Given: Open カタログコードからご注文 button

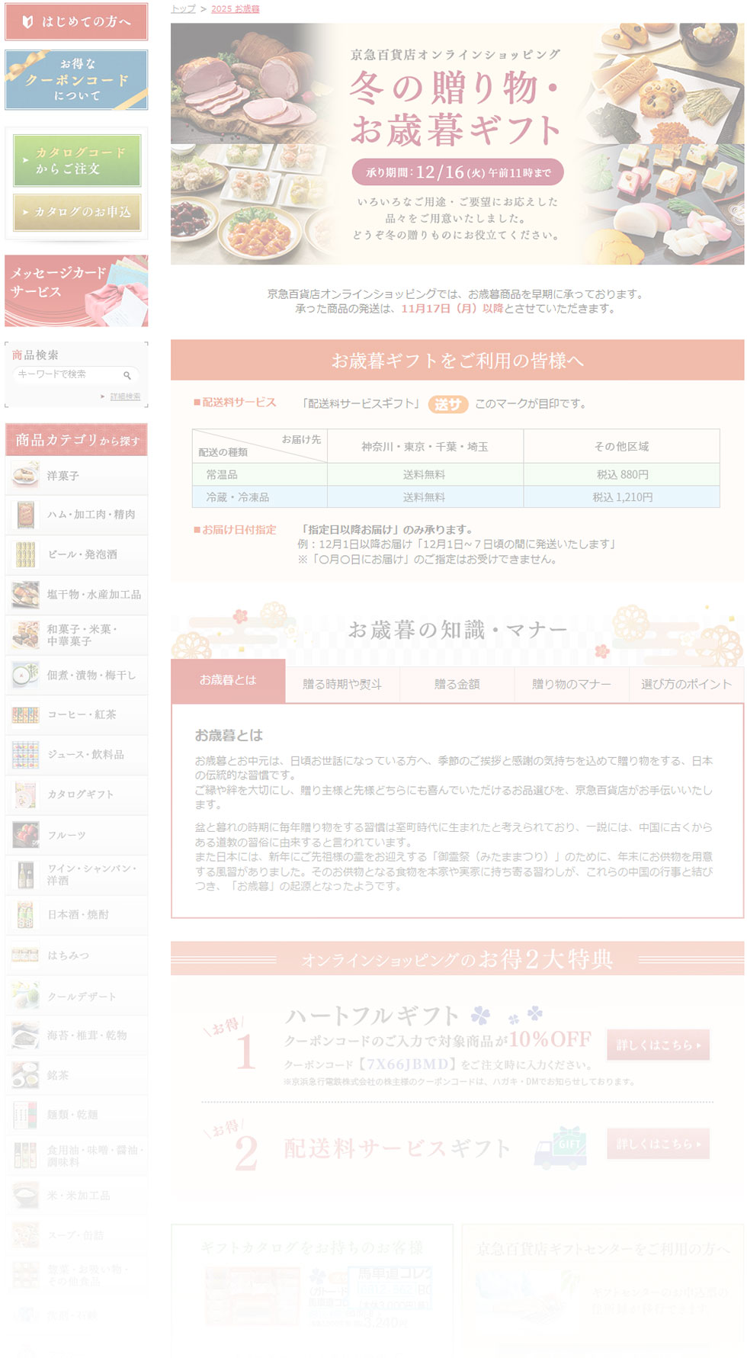Looking at the screenshot, I should click(76, 161).
